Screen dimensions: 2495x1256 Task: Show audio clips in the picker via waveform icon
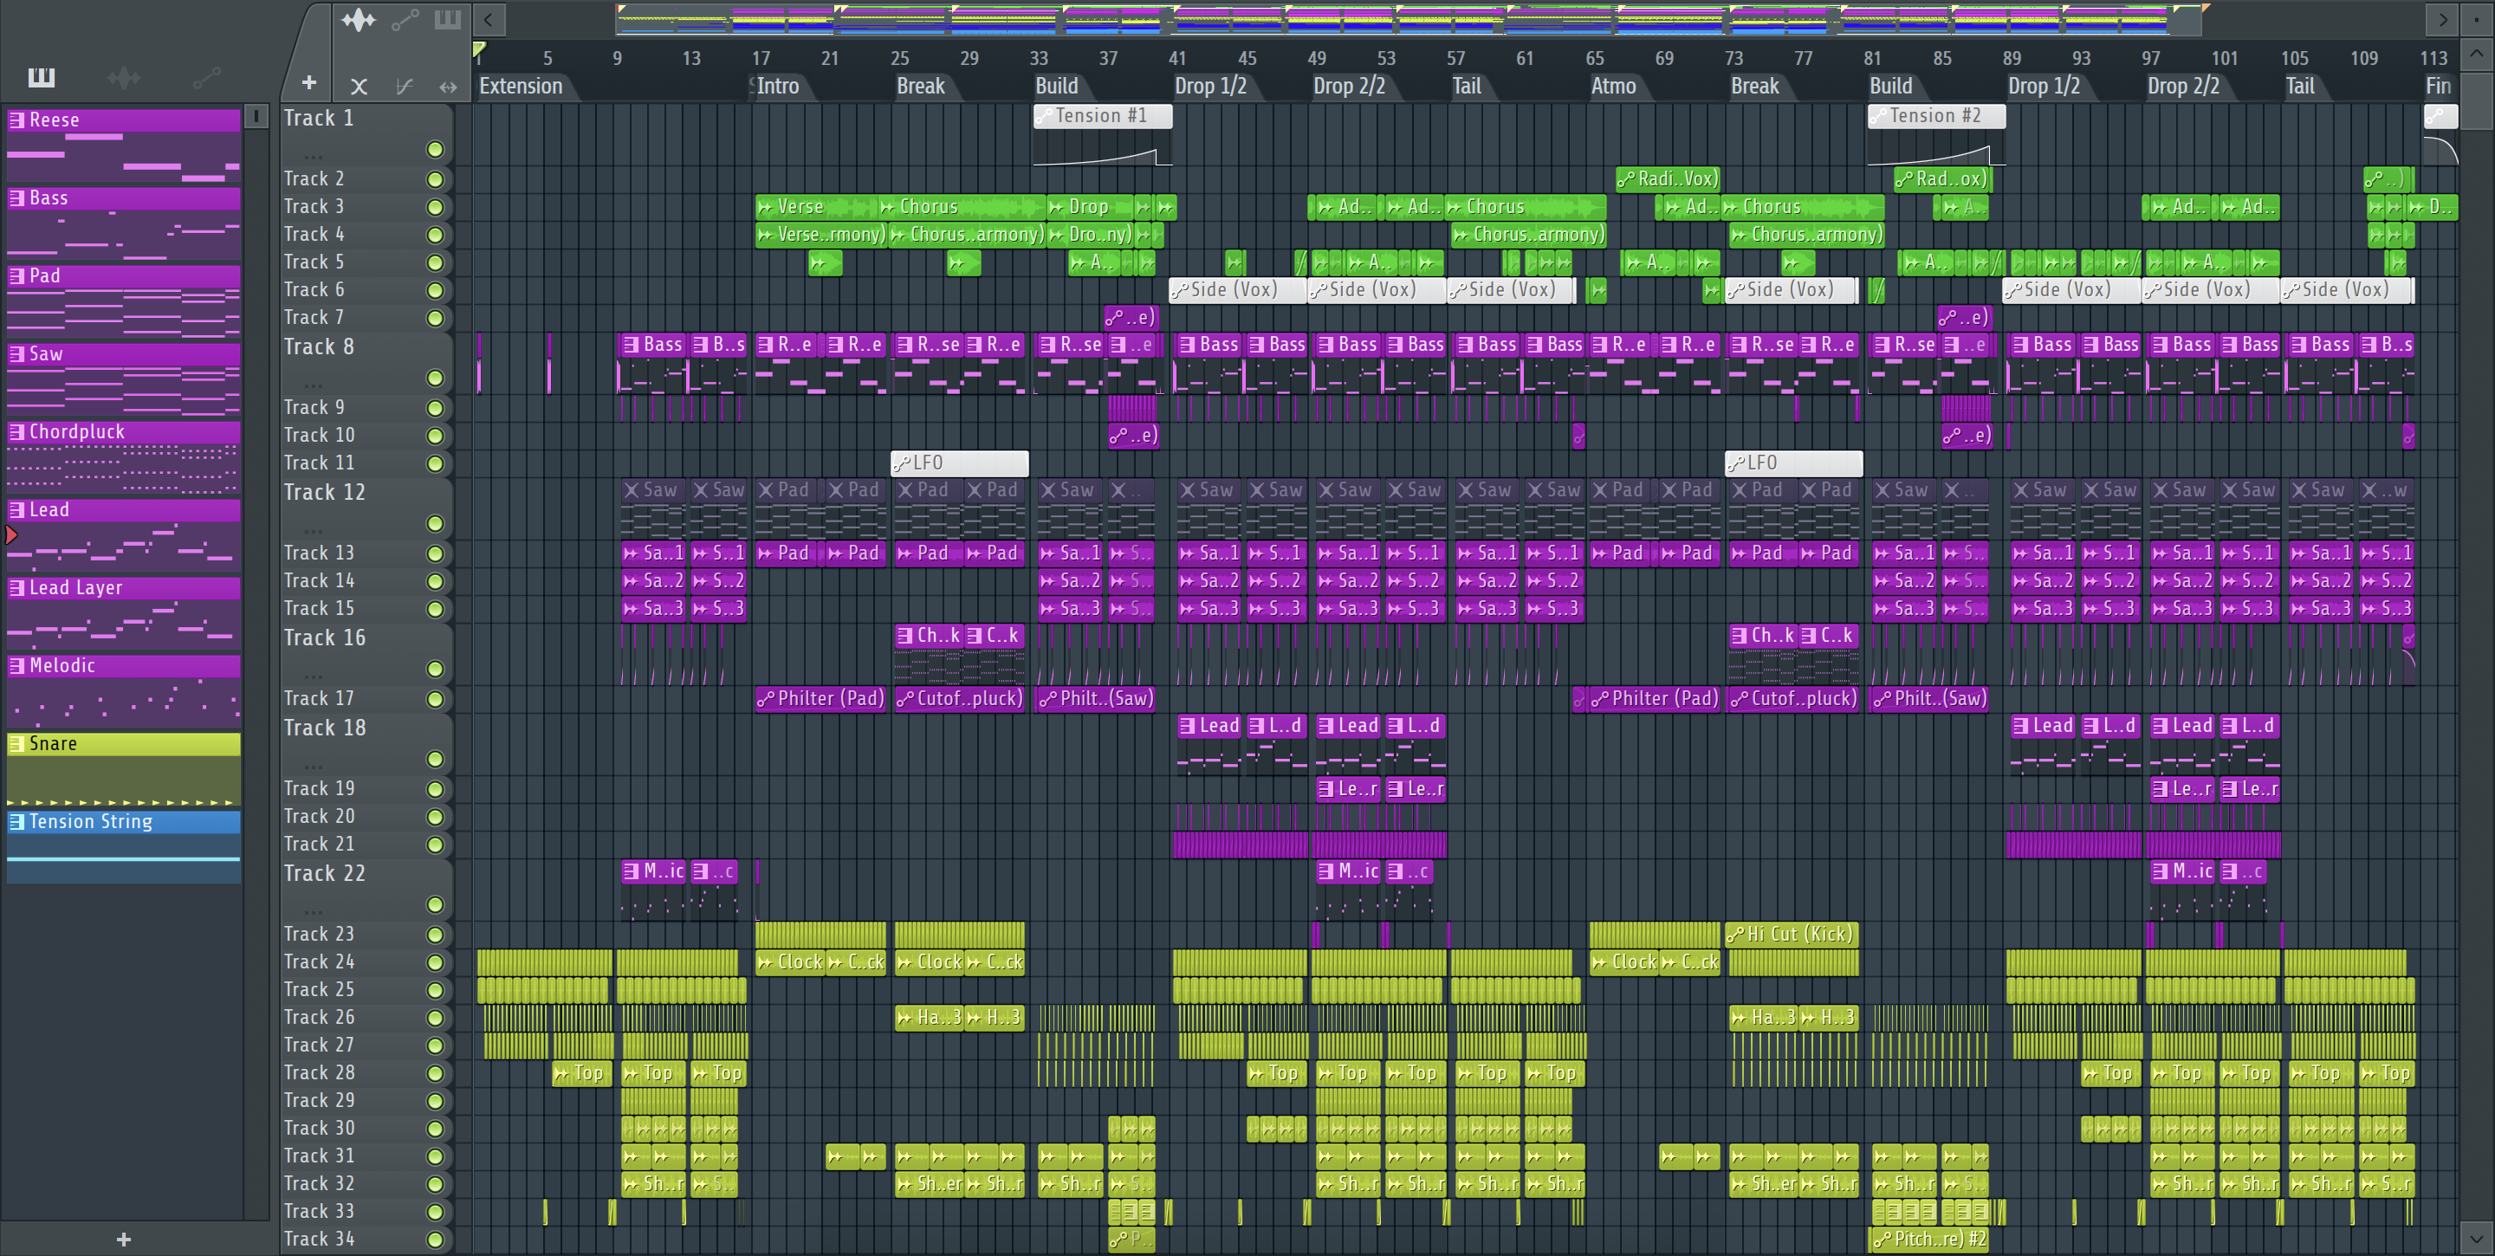click(124, 77)
